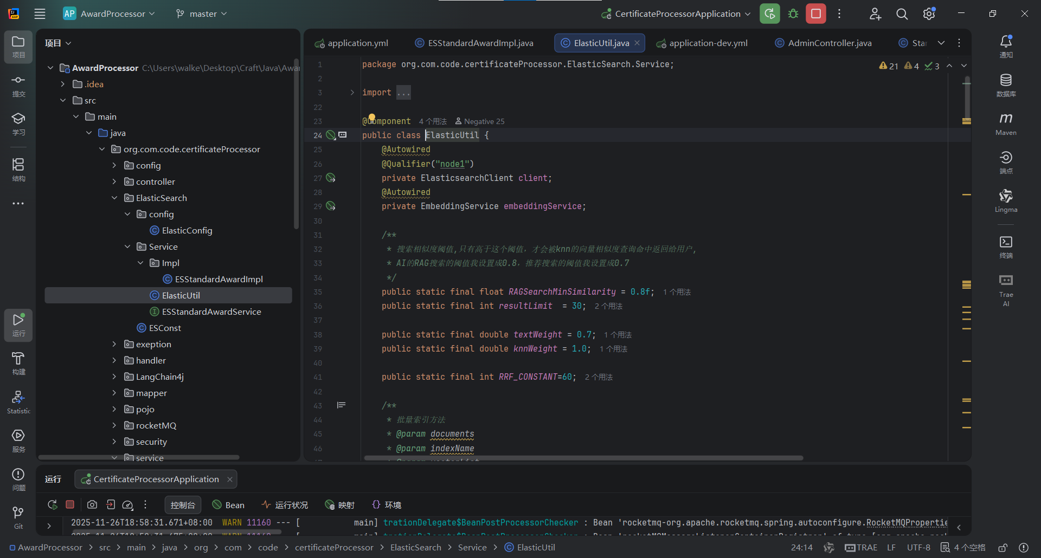Click LF line separator in status bar
Viewport: 1041px width, 558px height.
[x=891, y=548]
